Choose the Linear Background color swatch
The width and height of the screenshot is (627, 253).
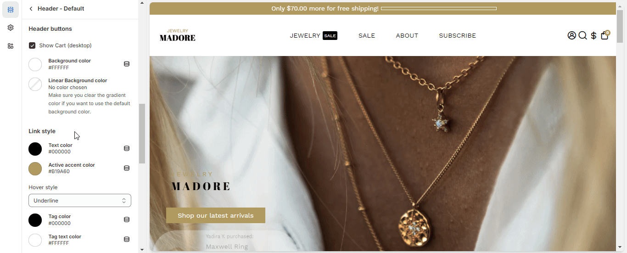pyautogui.click(x=35, y=84)
